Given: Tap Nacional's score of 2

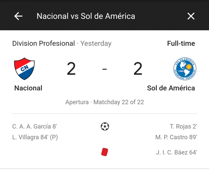Looking at the screenshot, I should [71, 69].
